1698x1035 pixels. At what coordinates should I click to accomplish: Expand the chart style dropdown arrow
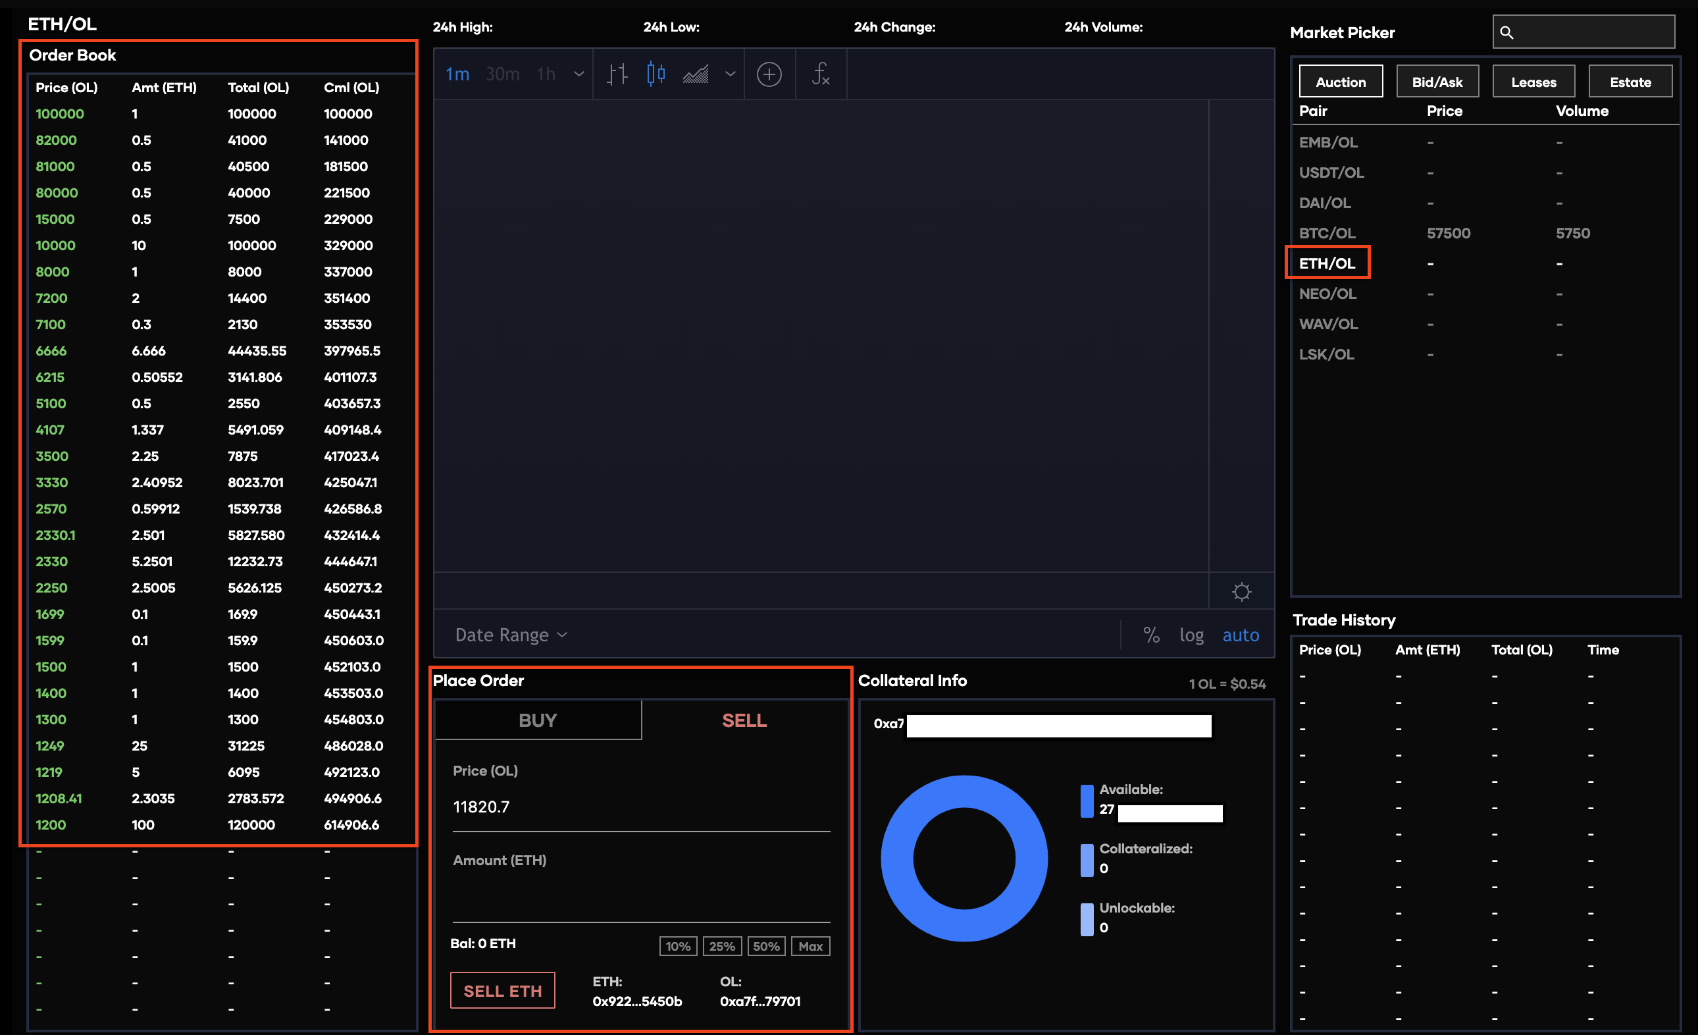tap(730, 74)
